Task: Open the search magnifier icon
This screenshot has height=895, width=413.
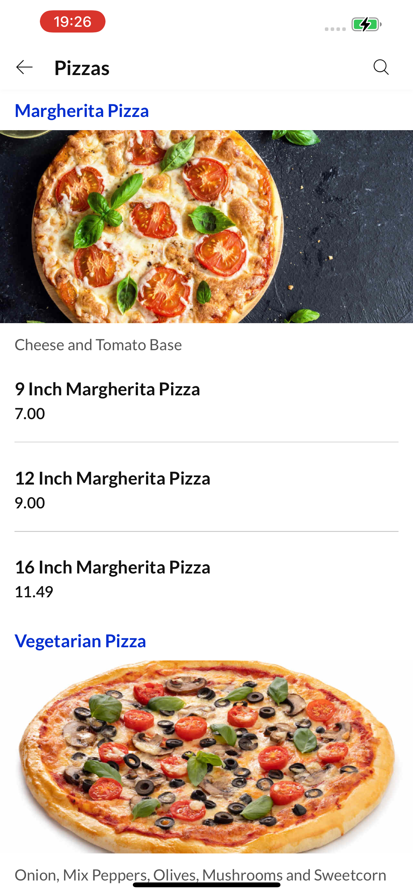Action: point(381,67)
